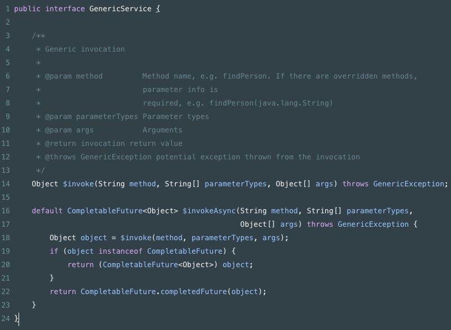Click the 'default' keyword on line 16
Screen dimensions: 451x330
coord(47,211)
